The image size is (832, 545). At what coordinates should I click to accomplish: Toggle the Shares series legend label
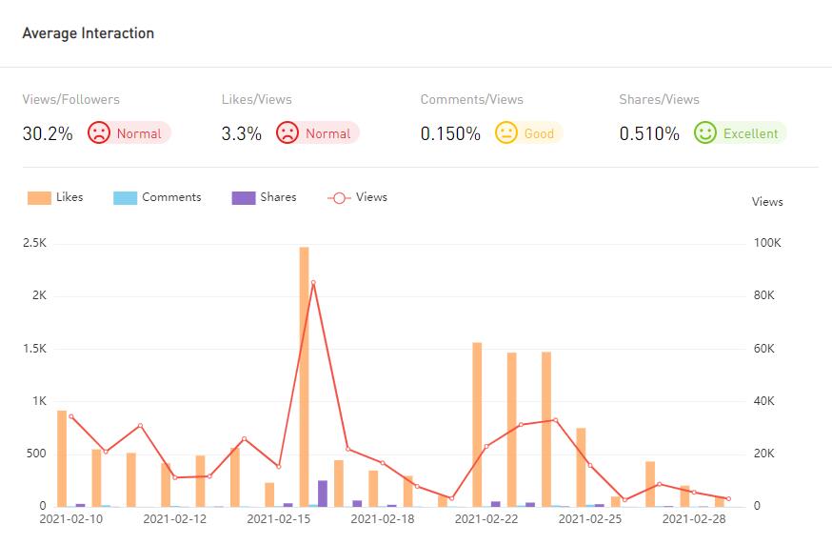tap(278, 197)
